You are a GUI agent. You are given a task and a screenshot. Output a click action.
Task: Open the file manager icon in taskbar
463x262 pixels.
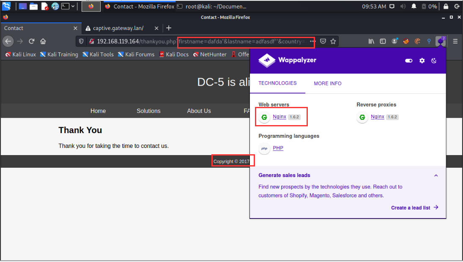(x=34, y=6)
